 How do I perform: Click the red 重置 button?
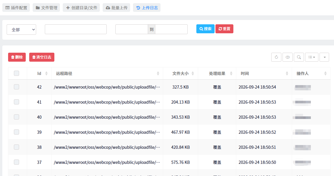224,29
